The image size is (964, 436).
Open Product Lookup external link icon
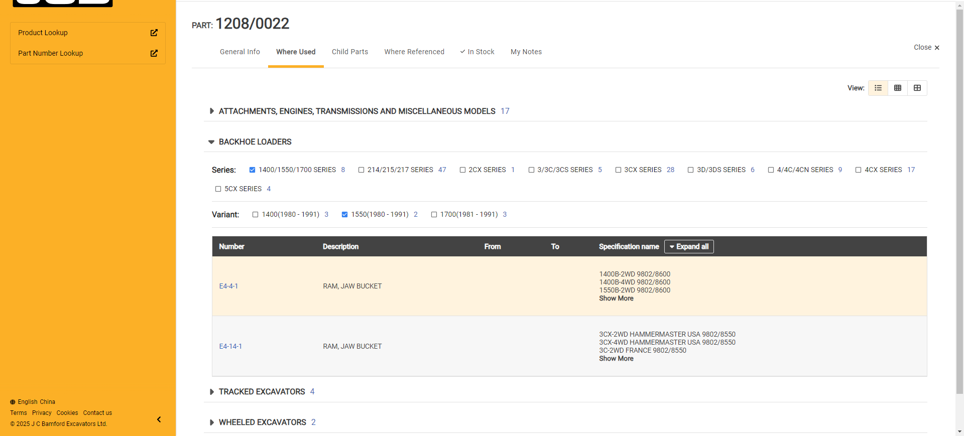(154, 33)
